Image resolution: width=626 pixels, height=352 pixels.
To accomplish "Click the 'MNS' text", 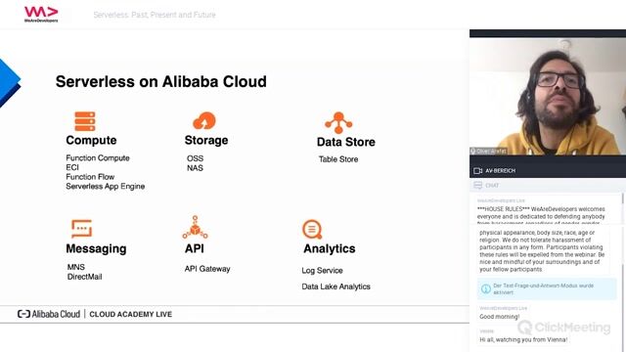I will click(76, 267).
